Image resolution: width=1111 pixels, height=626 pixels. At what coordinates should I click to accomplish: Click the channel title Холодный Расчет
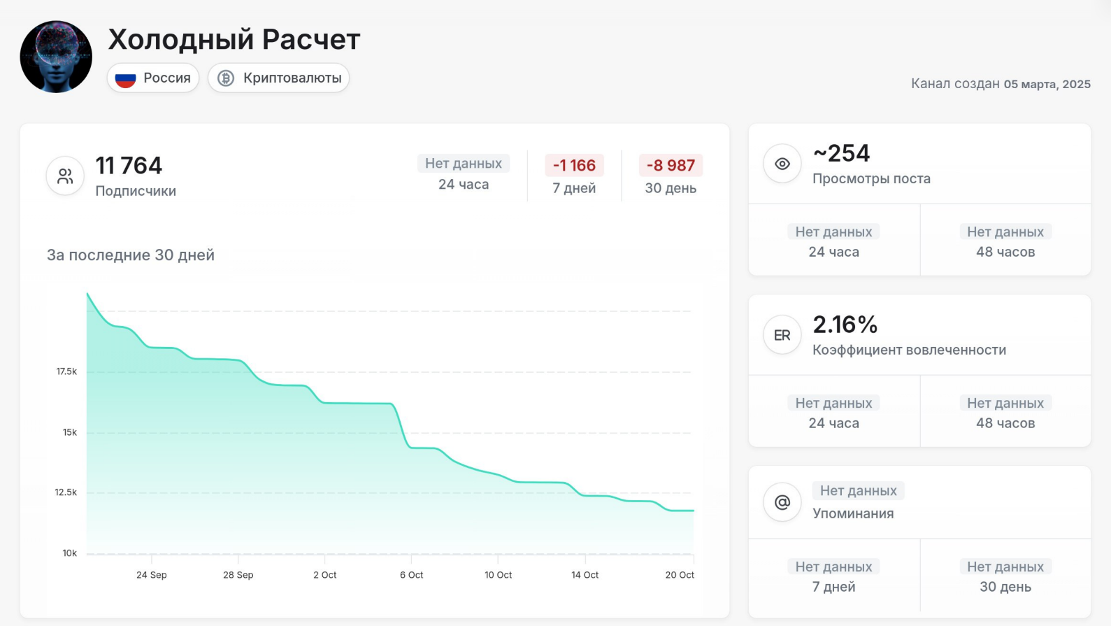[x=234, y=40]
